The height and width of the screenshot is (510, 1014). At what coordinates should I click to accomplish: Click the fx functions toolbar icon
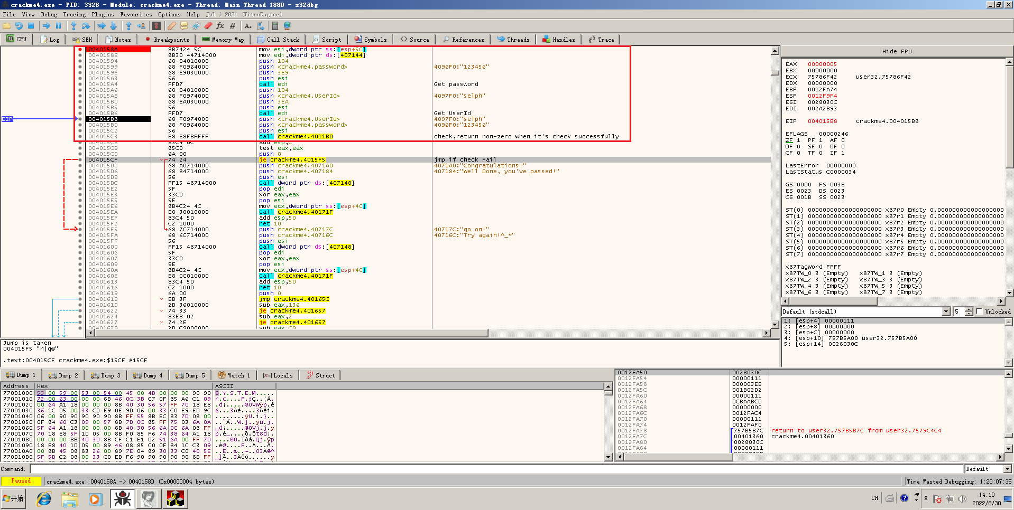220,26
